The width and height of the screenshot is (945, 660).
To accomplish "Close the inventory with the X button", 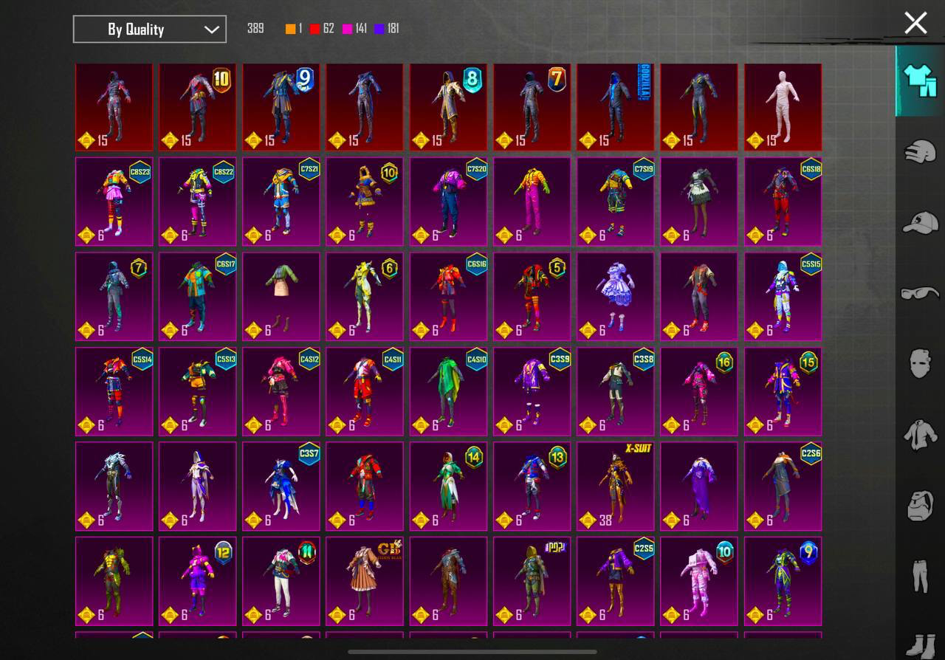I will 915,23.
